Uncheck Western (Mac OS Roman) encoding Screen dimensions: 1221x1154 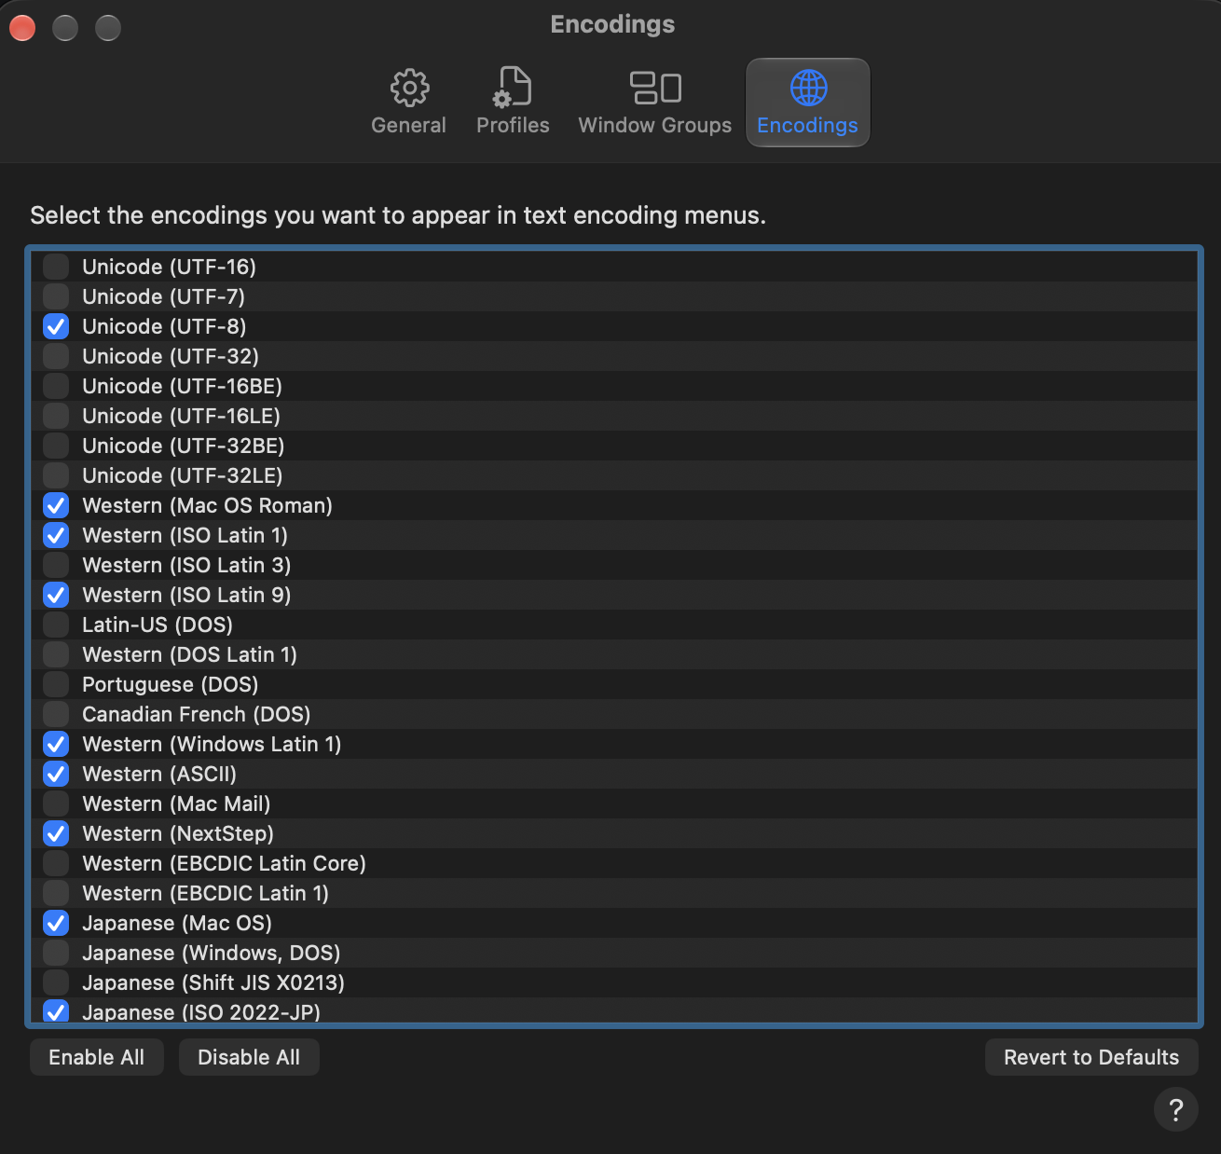[x=56, y=505]
